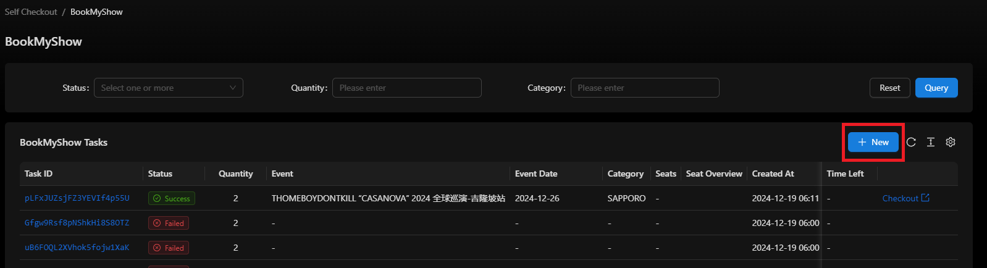Click the New task button
The height and width of the screenshot is (268, 987).
pos(873,142)
